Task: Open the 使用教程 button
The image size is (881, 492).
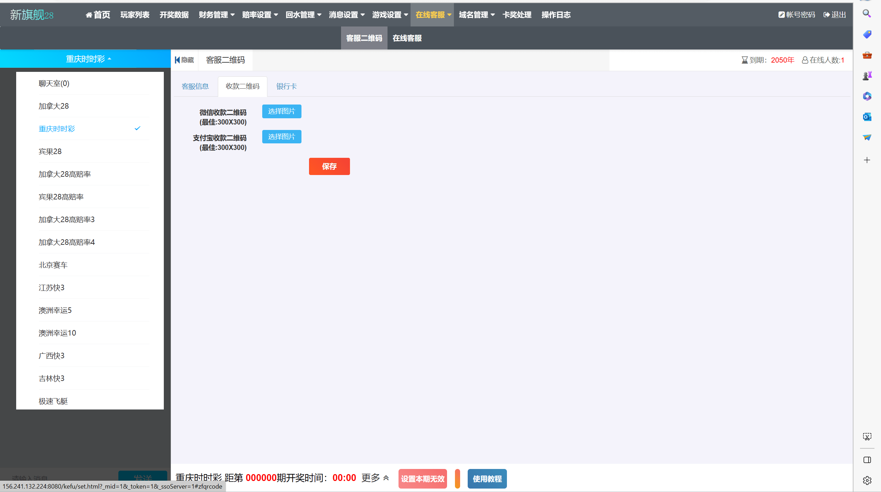Action: [487, 479]
